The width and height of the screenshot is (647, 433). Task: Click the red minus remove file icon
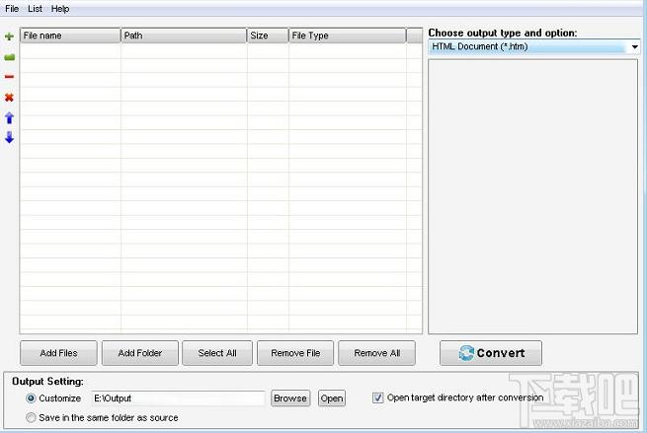[9, 77]
